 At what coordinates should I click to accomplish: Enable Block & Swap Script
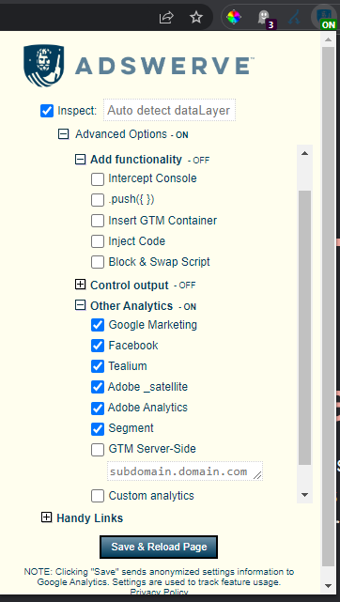98,262
